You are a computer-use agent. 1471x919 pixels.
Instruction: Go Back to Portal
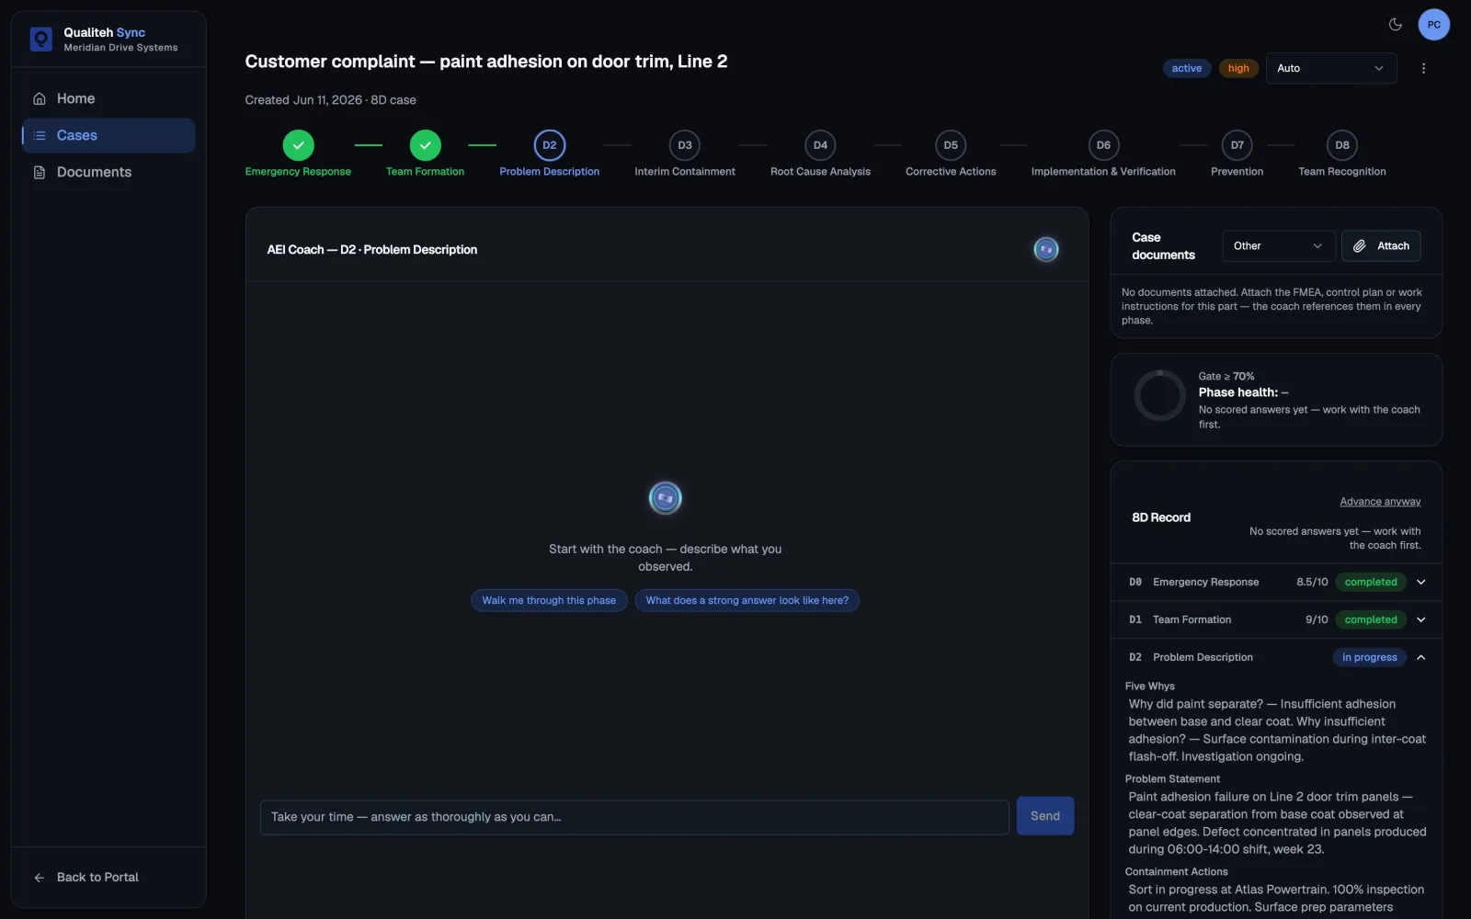pyautogui.click(x=97, y=877)
